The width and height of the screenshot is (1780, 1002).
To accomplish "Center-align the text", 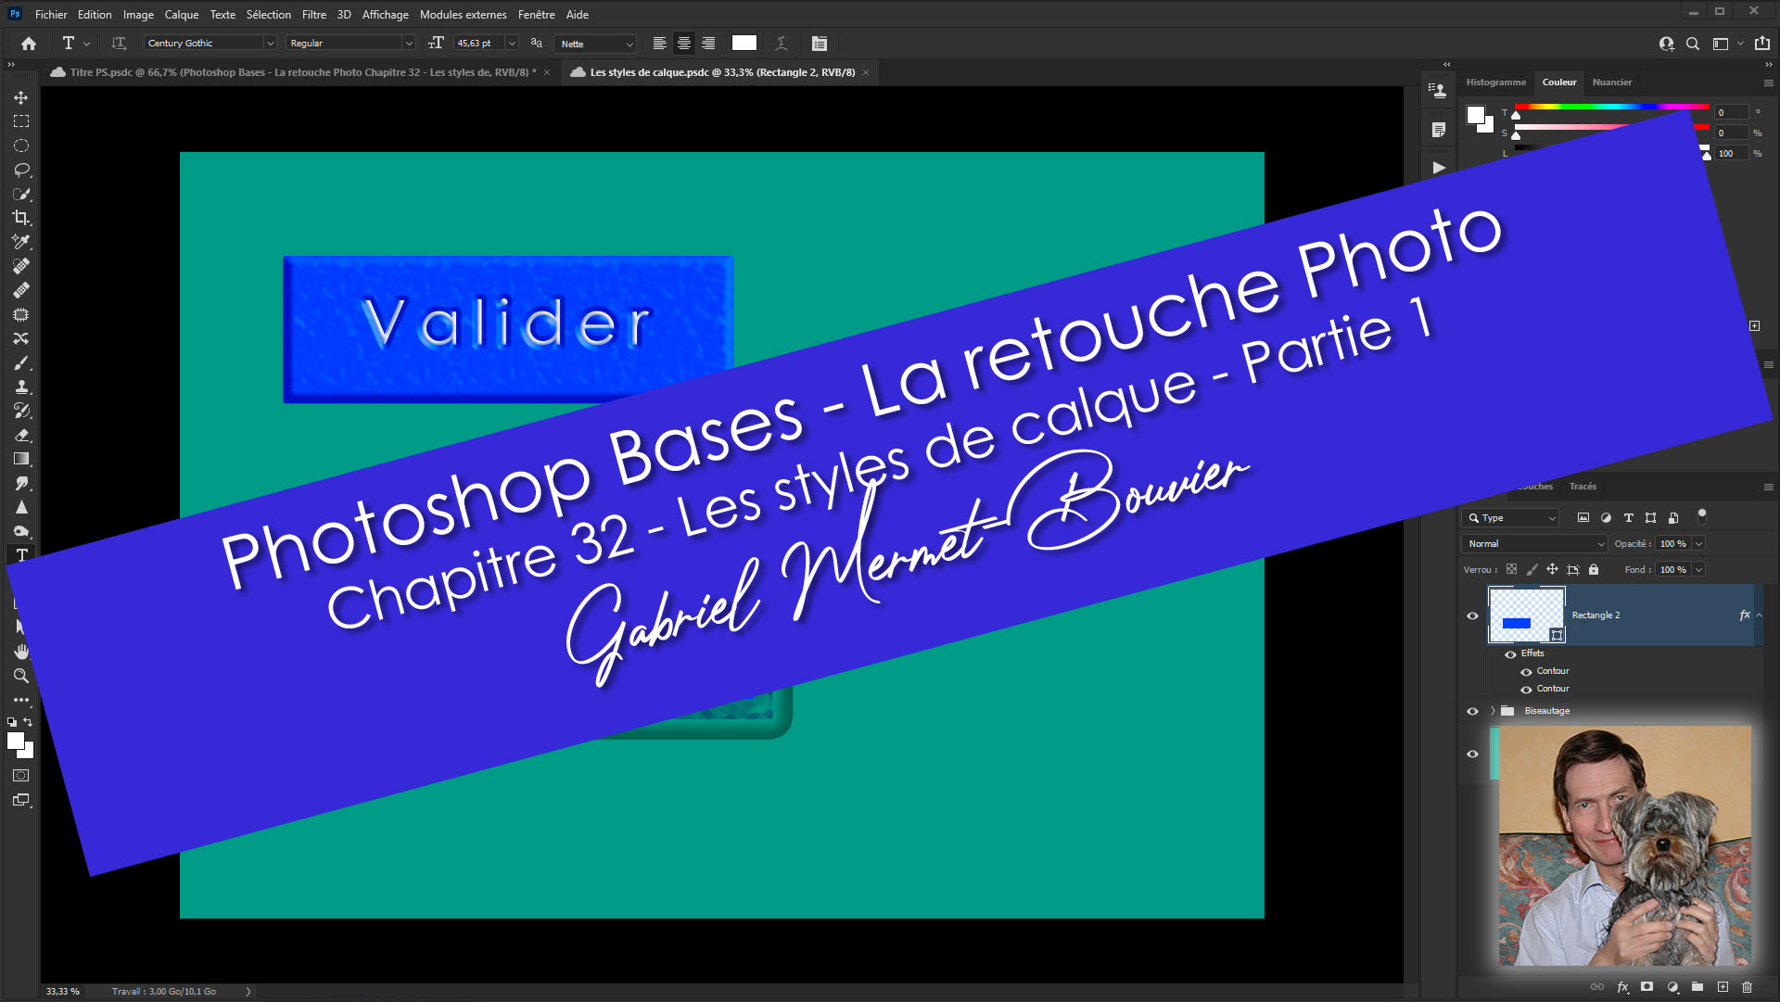I will pos(683,44).
